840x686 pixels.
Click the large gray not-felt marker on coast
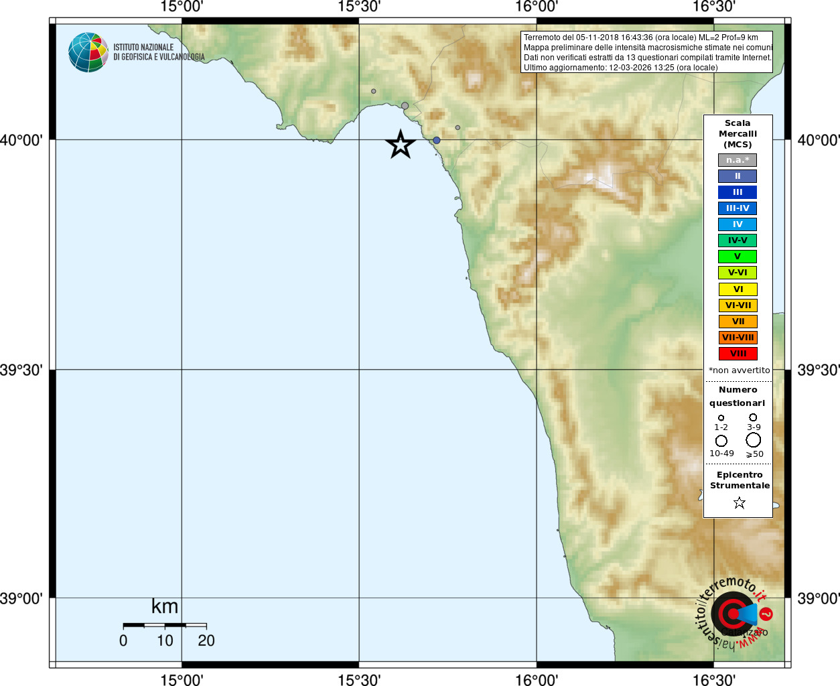click(x=405, y=106)
